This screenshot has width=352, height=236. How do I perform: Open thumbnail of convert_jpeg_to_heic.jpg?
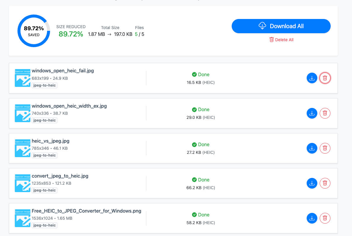point(23,183)
